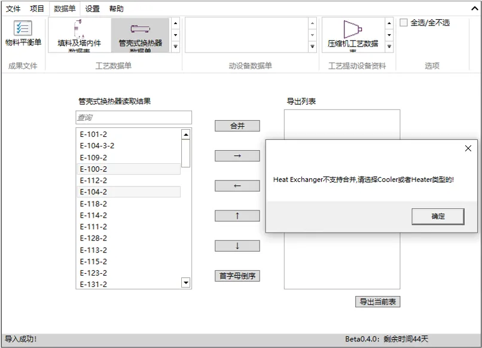Select E-100-2 in the list
Viewport: 482px width, 348px height.
coord(129,169)
